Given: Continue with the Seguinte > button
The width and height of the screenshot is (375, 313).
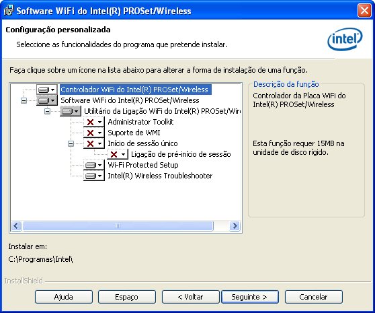Looking at the screenshot, I should click(x=250, y=297).
